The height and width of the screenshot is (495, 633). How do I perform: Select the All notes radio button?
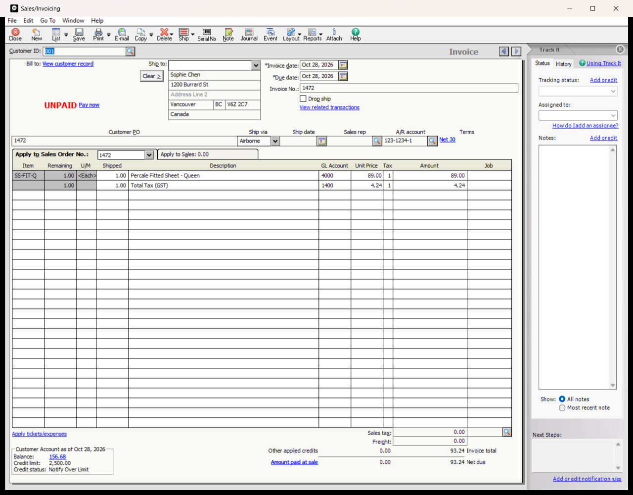(x=562, y=399)
